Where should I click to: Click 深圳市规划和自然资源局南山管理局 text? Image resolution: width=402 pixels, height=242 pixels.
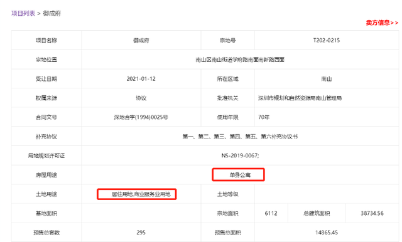click(300, 98)
